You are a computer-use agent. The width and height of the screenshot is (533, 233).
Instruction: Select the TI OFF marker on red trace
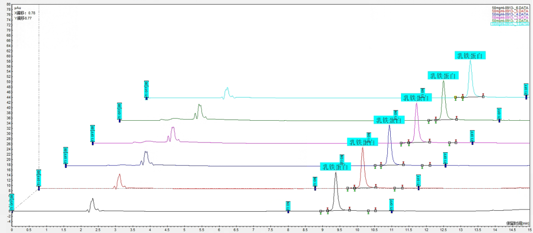(x=418, y=180)
